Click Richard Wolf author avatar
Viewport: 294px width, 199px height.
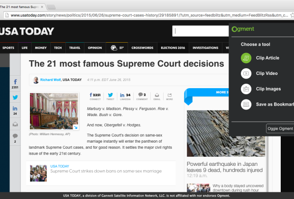[x=36, y=80]
